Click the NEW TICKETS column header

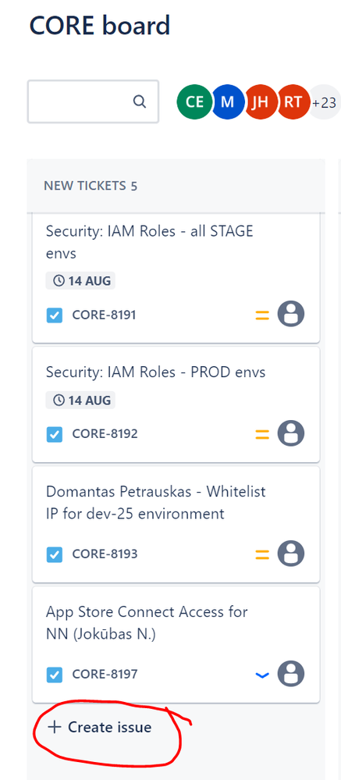click(x=91, y=186)
